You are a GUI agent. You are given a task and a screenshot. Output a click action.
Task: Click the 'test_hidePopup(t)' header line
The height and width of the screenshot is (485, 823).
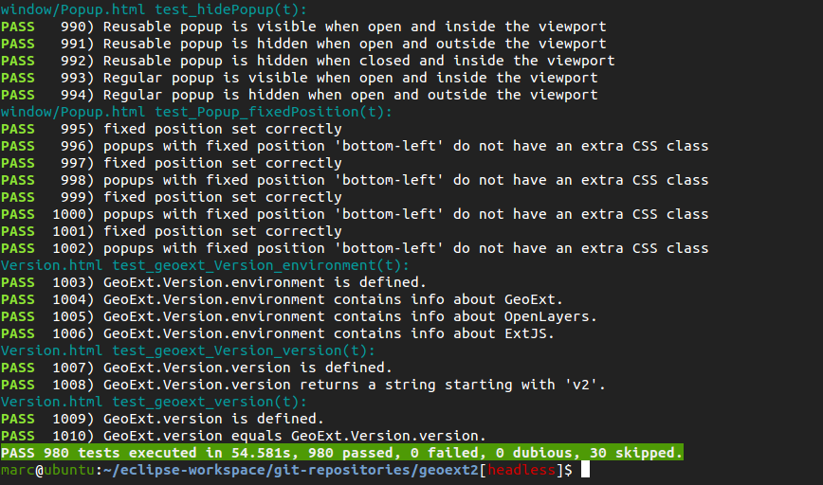click(154, 9)
